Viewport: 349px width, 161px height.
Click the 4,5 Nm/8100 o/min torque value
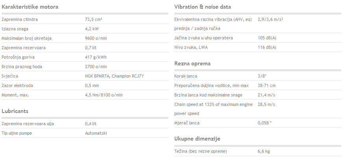pyautogui.click(x=104, y=95)
